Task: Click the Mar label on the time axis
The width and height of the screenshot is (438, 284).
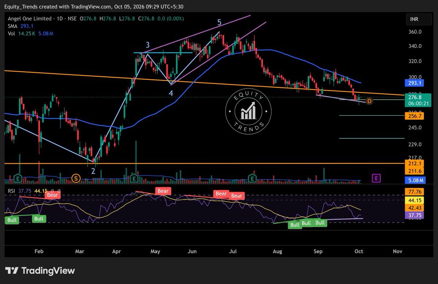Action: click(80, 251)
